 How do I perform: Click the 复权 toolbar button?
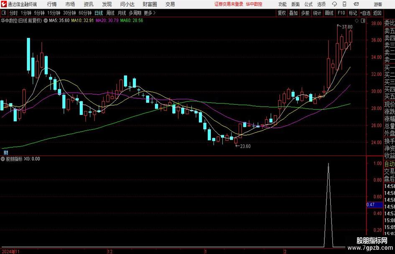pyautogui.click(x=282, y=13)
